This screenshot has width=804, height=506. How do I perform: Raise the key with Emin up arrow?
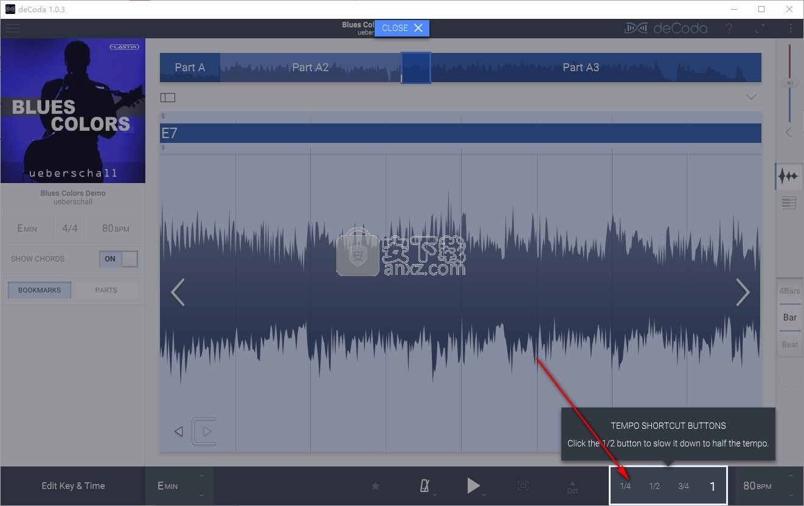click(x=201, y=476)
